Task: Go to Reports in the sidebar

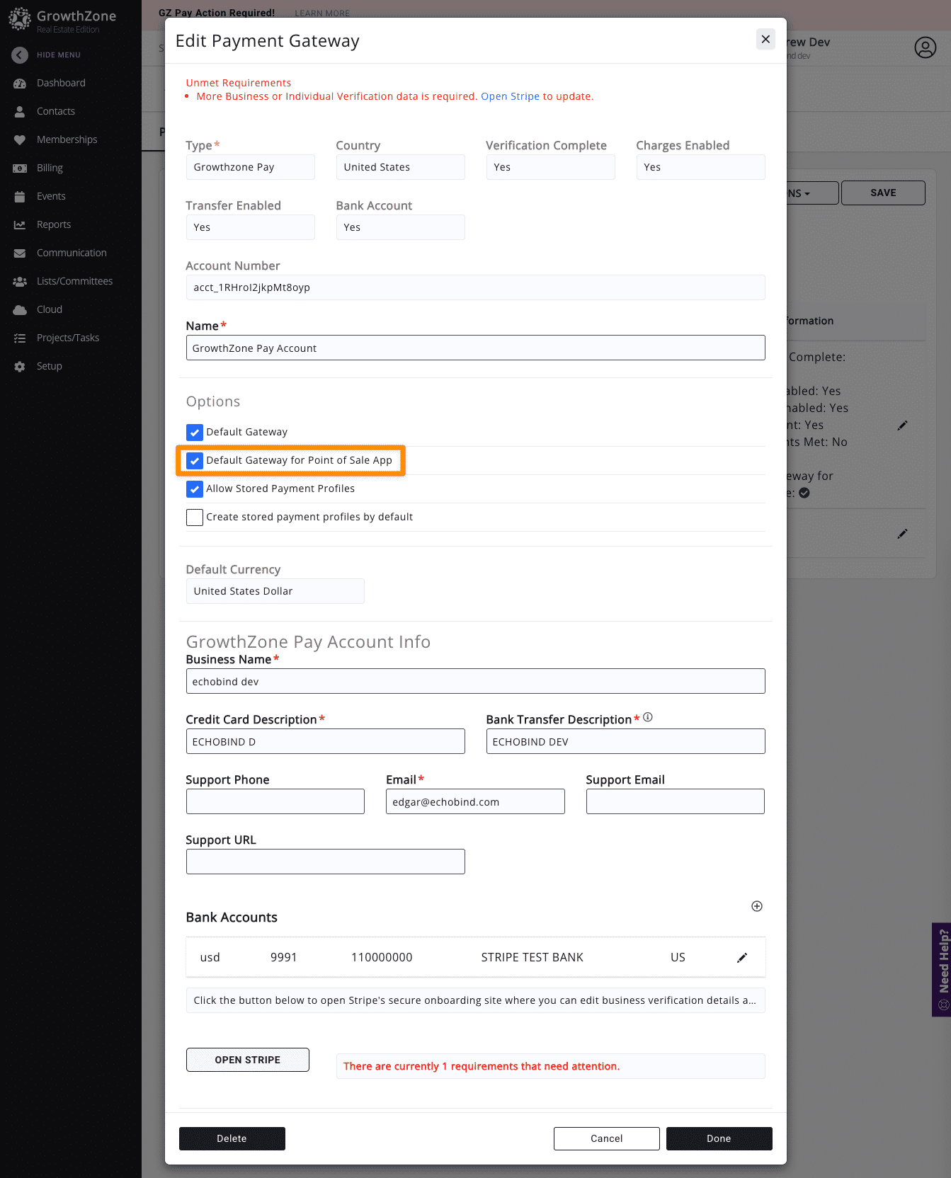Action: click(54, 224)
